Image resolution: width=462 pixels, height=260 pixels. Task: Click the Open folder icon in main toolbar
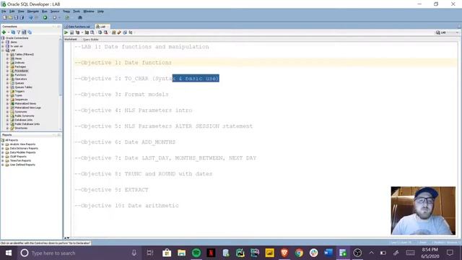point(10,17)
